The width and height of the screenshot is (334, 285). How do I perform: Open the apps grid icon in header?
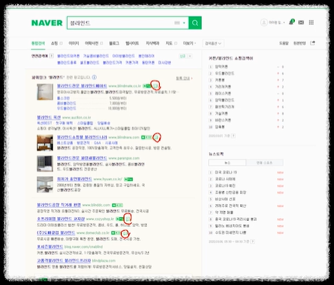coord(311,23)
